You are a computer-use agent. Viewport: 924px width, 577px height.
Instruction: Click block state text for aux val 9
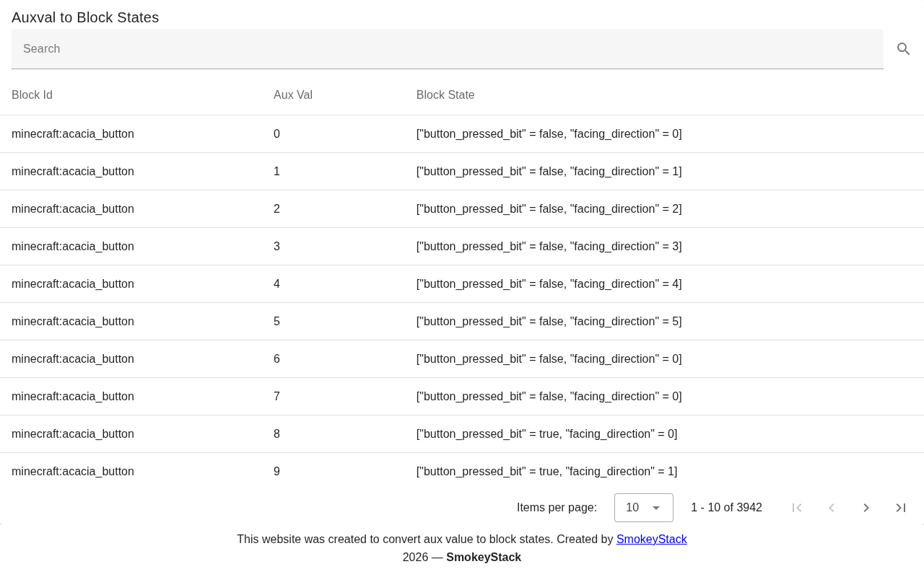pos(546,472)
